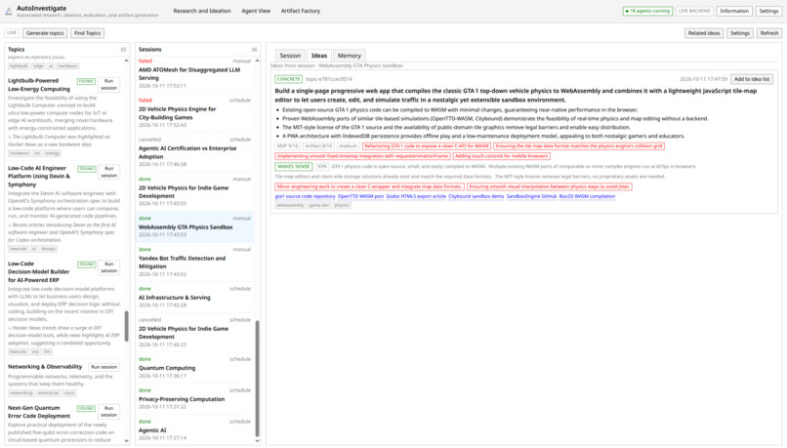This screenshot has height=448, width=787.
Task: Open the gta1 source code repository link
Action: 305,196
